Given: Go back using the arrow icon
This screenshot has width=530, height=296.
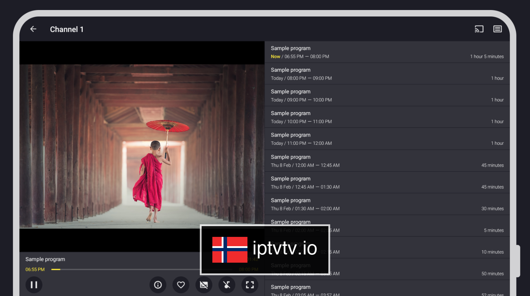Looking at the screenshot, I should [33, 29].
